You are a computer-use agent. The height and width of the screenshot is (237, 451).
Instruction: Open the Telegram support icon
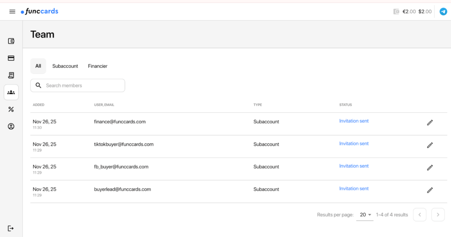point(443,11)
